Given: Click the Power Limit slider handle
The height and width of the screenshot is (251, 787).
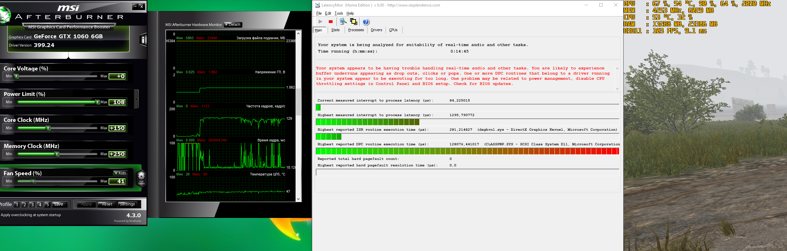Looking at the screenshot, I should click(97, 102).
